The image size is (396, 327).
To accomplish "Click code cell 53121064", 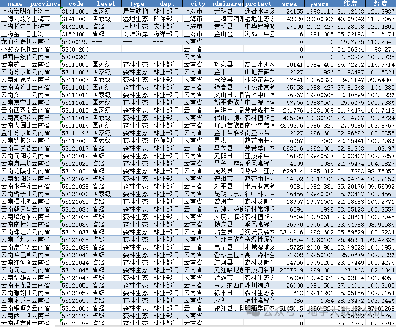I will [76, 308].
